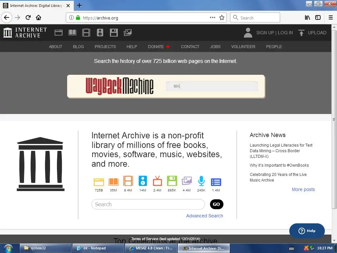Switch to system32 taskbar window
The image size is (337, 253).
46,248
